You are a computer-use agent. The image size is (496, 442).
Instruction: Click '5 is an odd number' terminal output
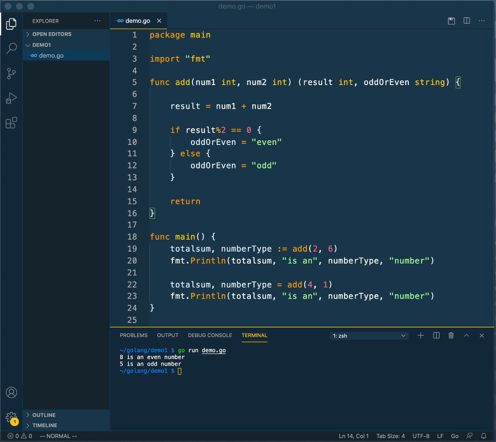click(x=150, y=364)
